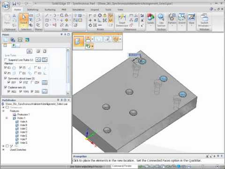The height and width of the screenshot is (169, 225).
Task: Click the fourth green icon in Planes panel toolbar
Action: [27, 40]
